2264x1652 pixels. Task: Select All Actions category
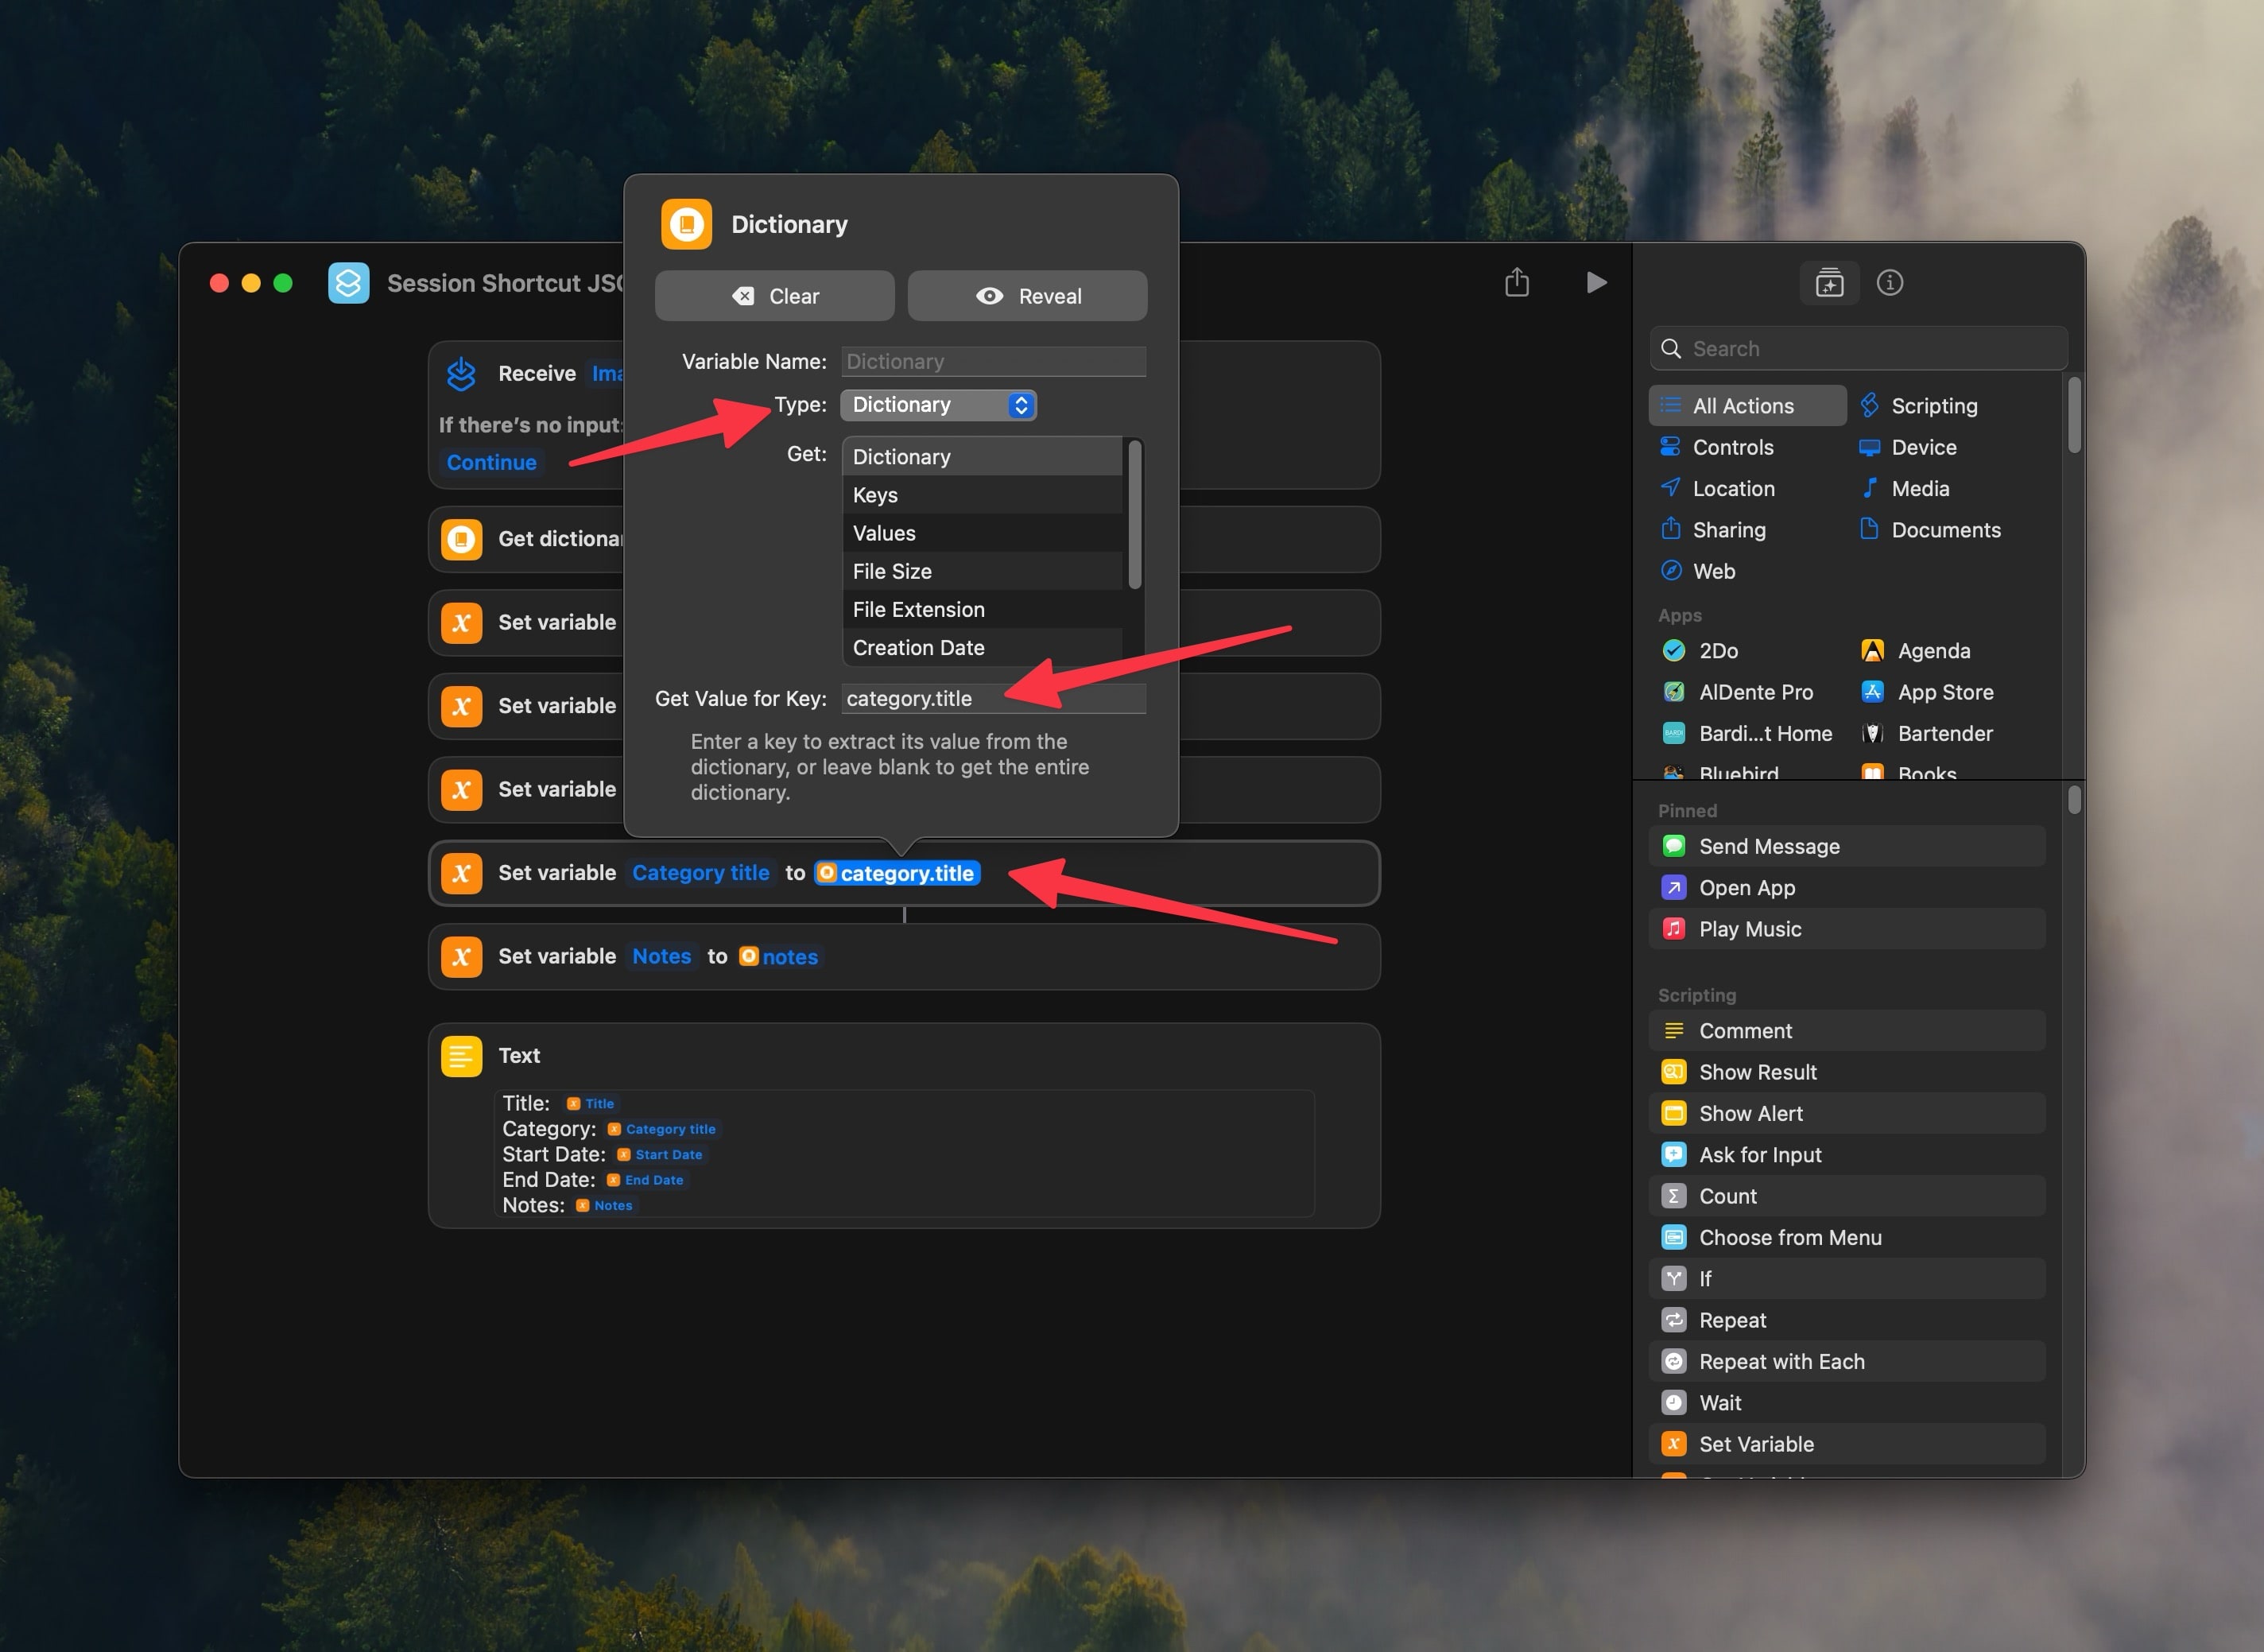coord(1745,405)
